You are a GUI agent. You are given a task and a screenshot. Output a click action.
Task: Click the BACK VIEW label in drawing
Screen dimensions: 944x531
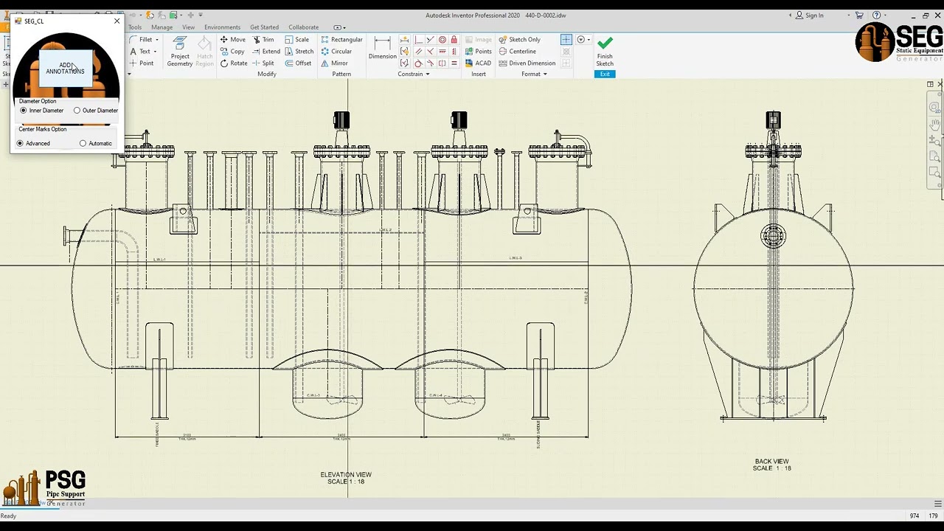click(x=771, y=462)
